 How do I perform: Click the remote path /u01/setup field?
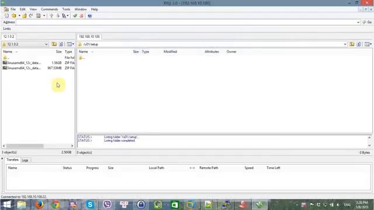coord(210,44)
